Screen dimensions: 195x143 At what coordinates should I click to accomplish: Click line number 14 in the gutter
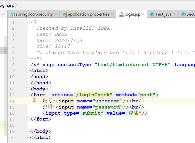12,101
